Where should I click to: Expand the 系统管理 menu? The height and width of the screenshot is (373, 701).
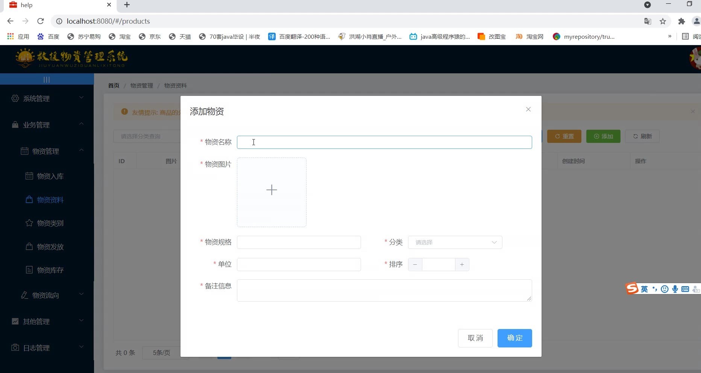[x=47, y=99]
